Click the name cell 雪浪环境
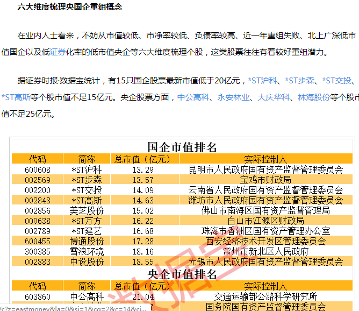The width and height of the screenshot is (359, 311). click(87, 252)
